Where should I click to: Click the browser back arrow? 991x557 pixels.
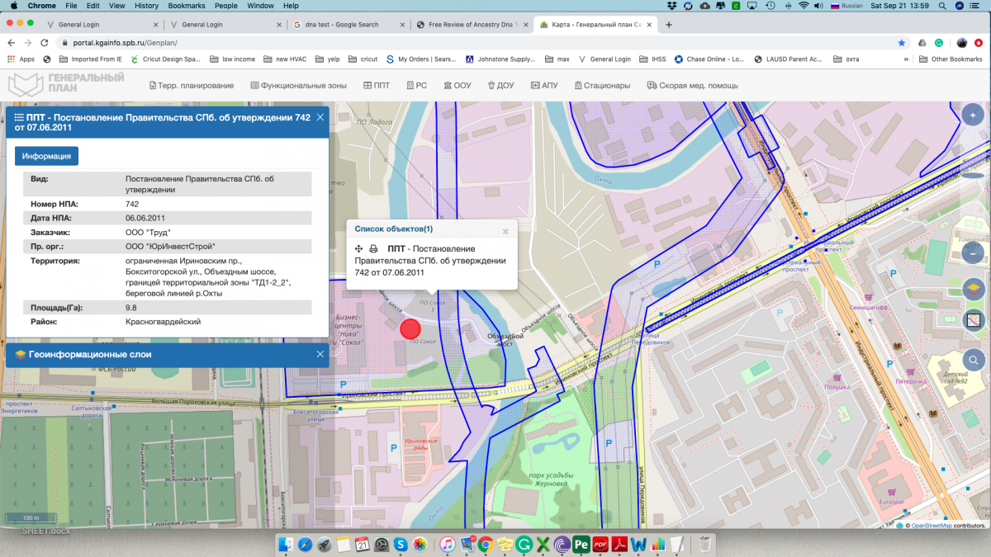[10, 43]
